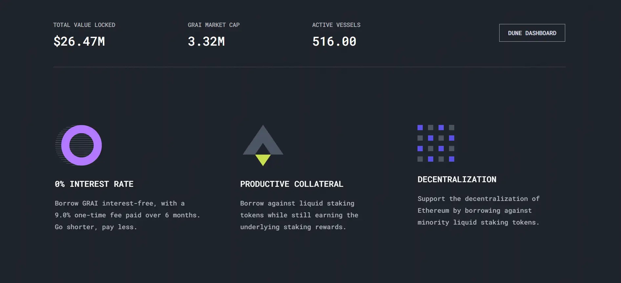Click the dotted grid decentralization icon
The width and height of the screenshot is (621, 283).
[x=436, y=143]
